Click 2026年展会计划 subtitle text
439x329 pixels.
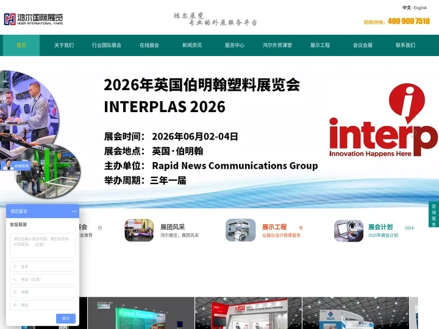point(383,235)
